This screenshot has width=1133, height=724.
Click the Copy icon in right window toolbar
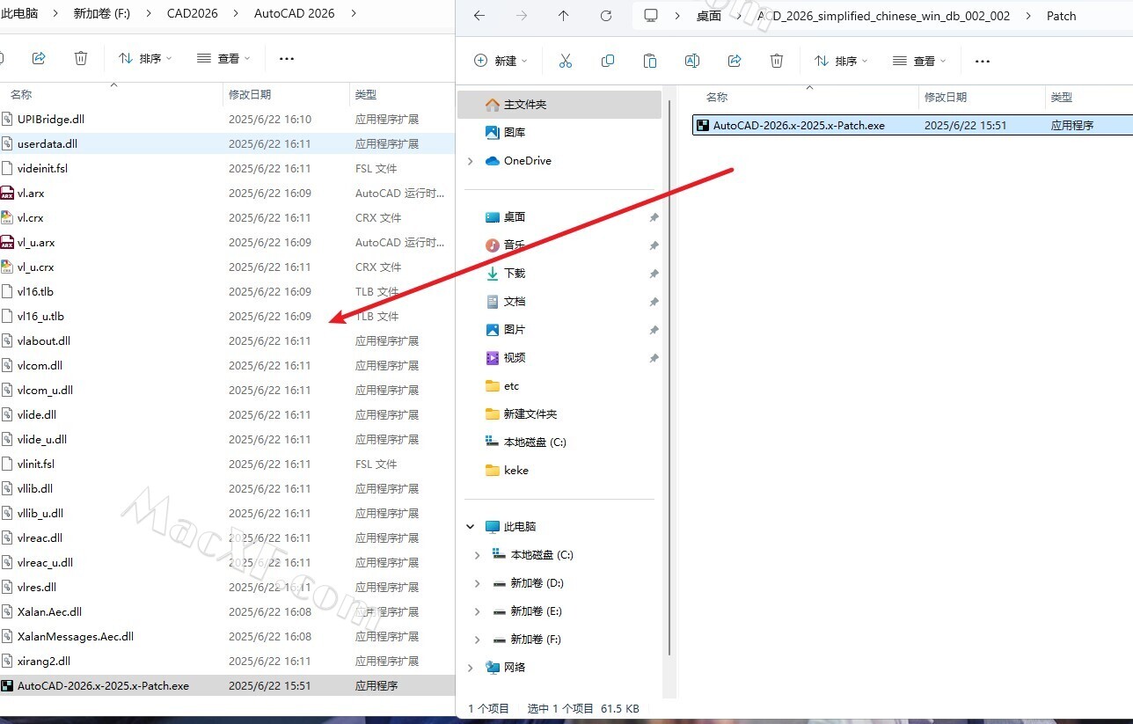(608, 61)
